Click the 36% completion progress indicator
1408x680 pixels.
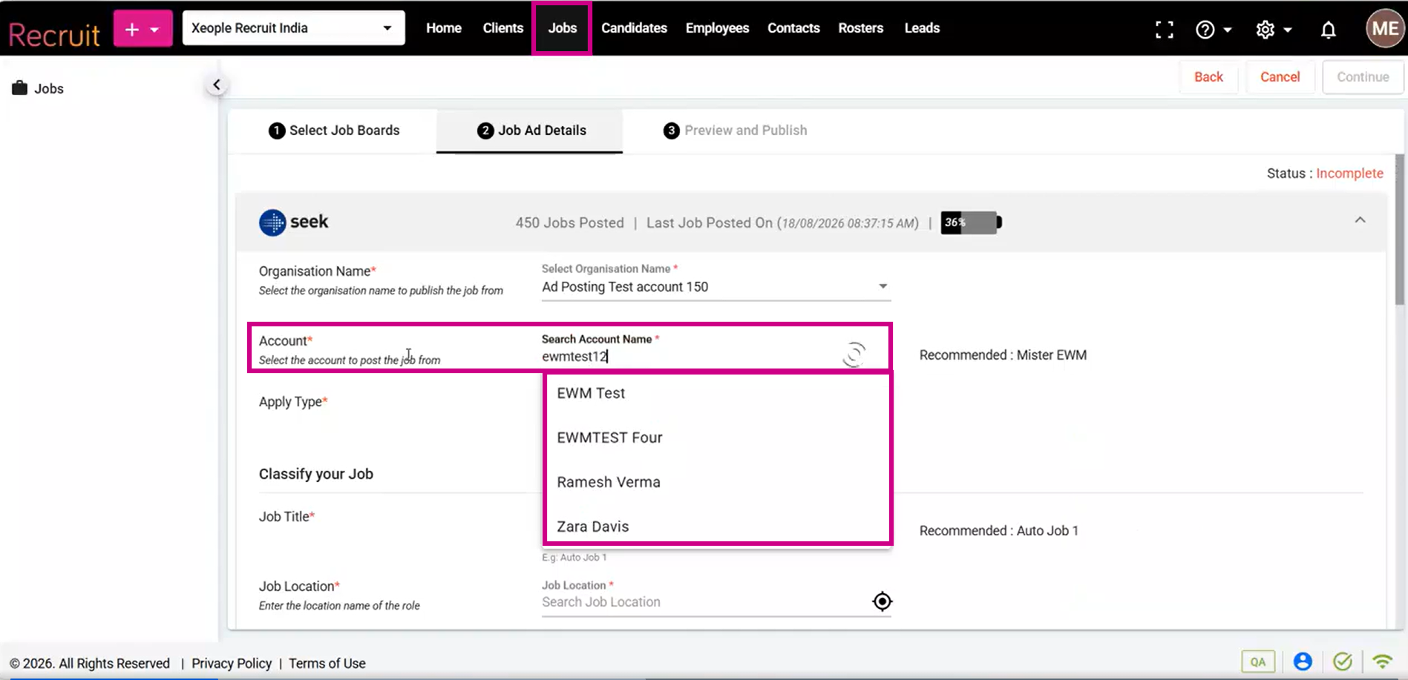point(971,222)
